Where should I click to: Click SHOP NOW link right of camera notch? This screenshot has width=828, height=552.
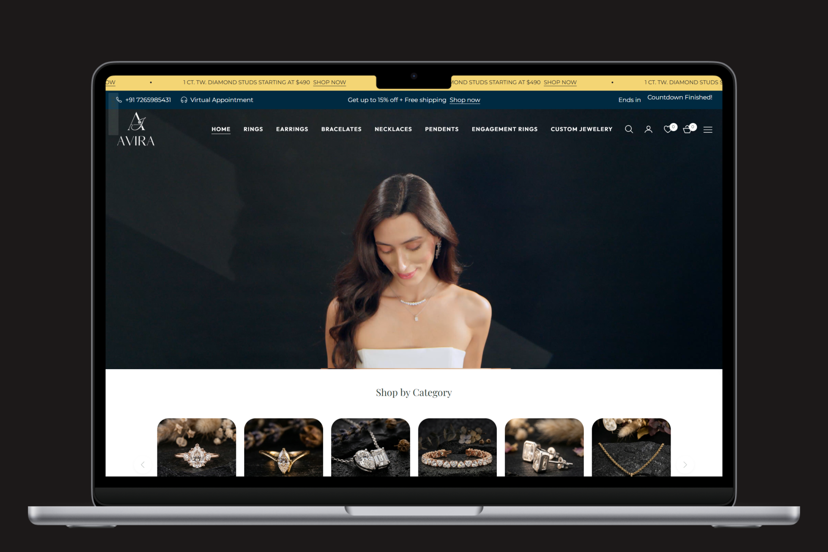[x=560, y=82]
